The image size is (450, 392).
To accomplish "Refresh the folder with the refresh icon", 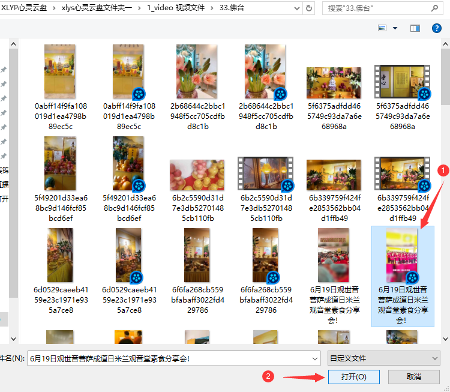I will tap(309, 8).
